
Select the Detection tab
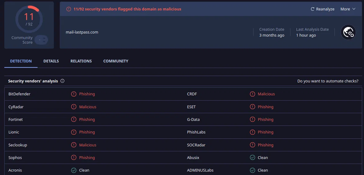pos(21,61)
